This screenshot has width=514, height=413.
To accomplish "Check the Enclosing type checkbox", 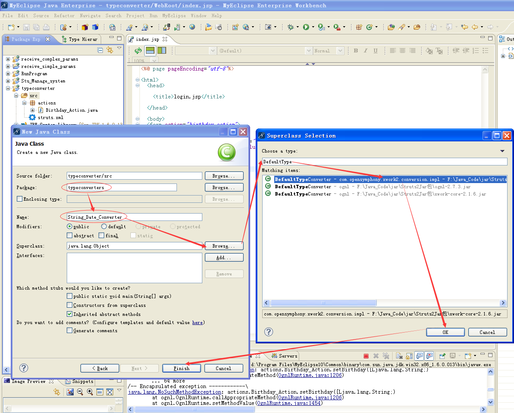I will point(20,199).
